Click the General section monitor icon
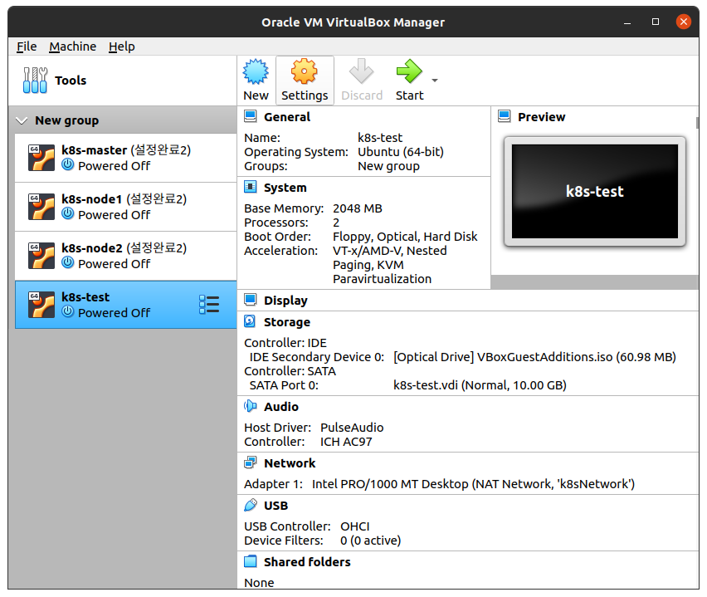707x597 pixels. point(251,116)
